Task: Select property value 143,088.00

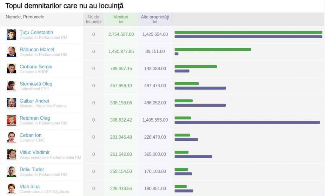Action: point(155,69)
